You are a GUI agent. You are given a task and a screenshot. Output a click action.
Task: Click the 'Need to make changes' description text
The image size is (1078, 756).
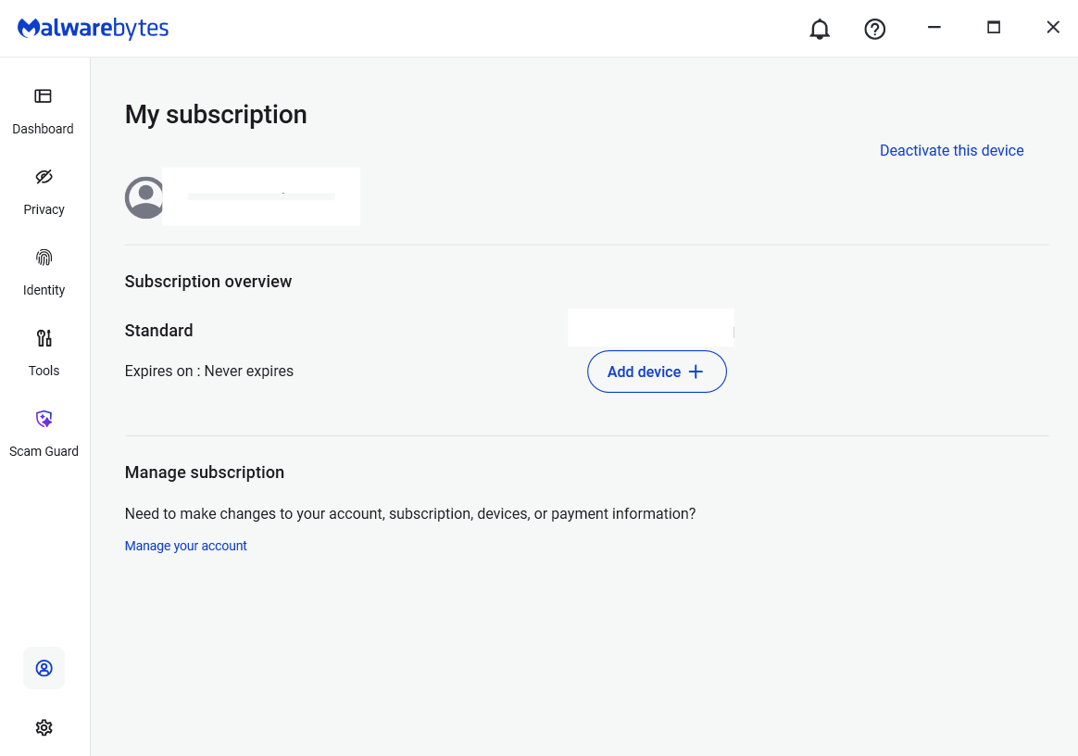(409, 514)
